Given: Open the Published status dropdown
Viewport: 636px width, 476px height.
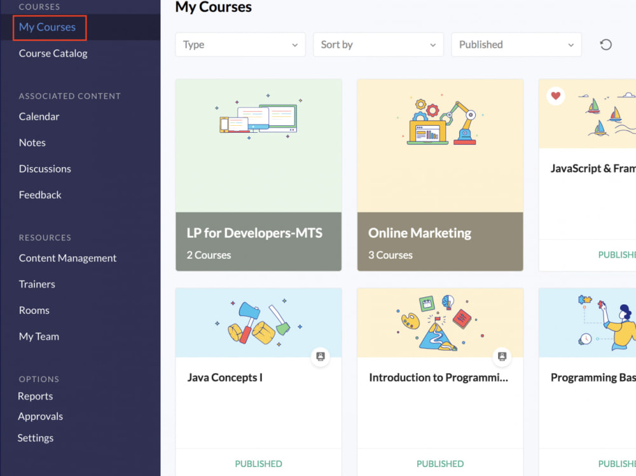Looking at the screenshot, I should coord(516,44).
